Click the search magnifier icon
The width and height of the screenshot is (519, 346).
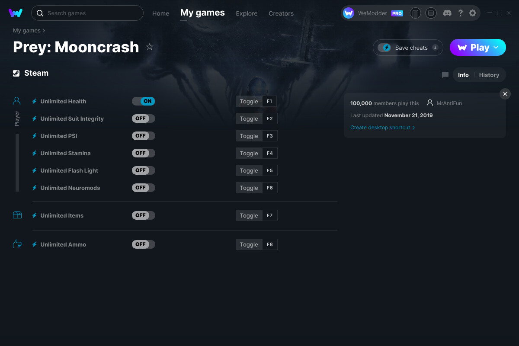(x=40, y=13)
